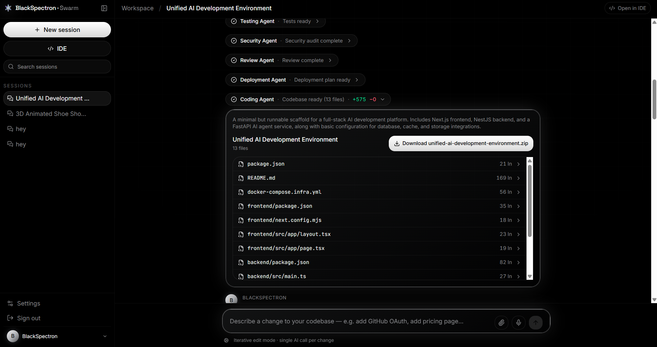Click the 13 files label
The width and height of the screenshot is (657, 347).
tap(240, 148)
